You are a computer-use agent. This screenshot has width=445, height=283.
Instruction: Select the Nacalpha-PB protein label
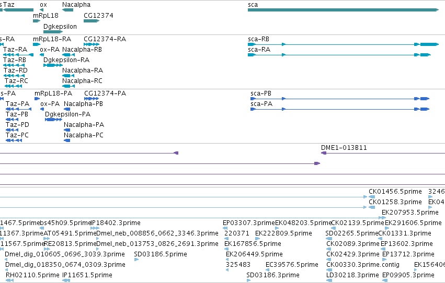click(x=84, y=104)
